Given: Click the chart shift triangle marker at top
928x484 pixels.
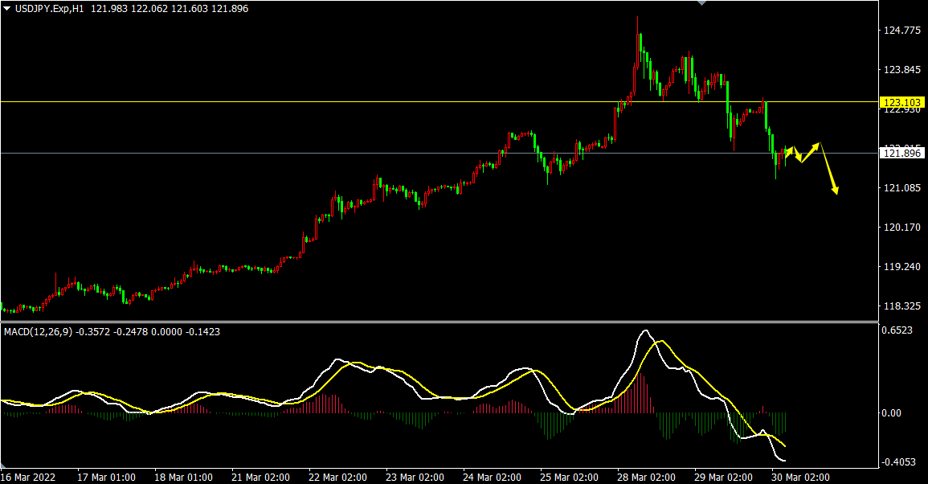Looking at the screenshot, I should tap(703, 3).
